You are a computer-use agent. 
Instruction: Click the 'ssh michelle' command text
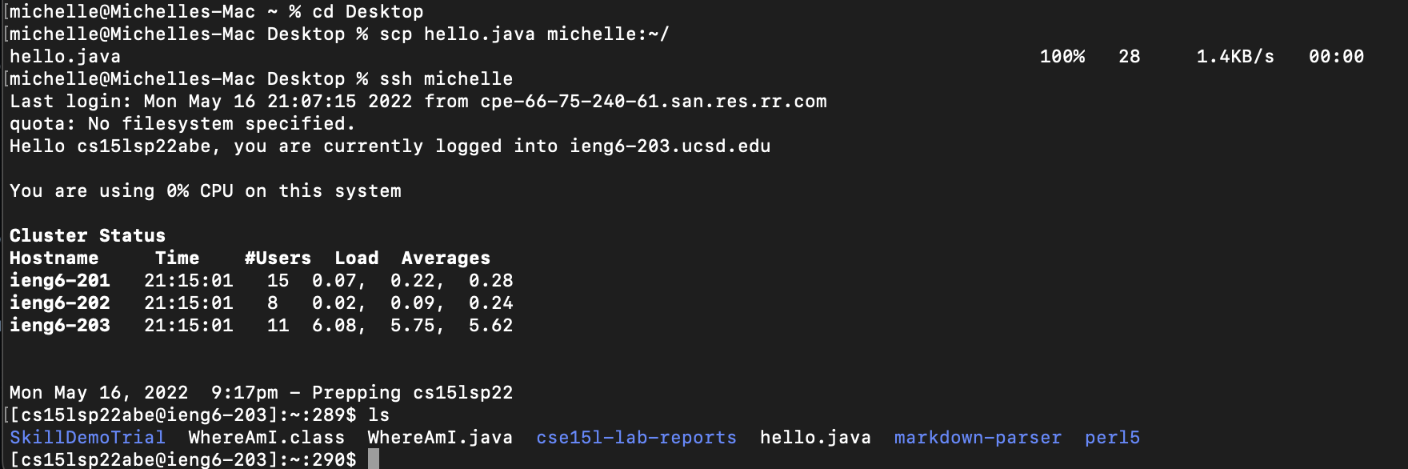coord(446,79)
